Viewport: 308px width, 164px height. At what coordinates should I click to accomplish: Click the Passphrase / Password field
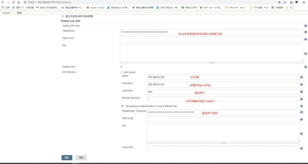[223, 112]
